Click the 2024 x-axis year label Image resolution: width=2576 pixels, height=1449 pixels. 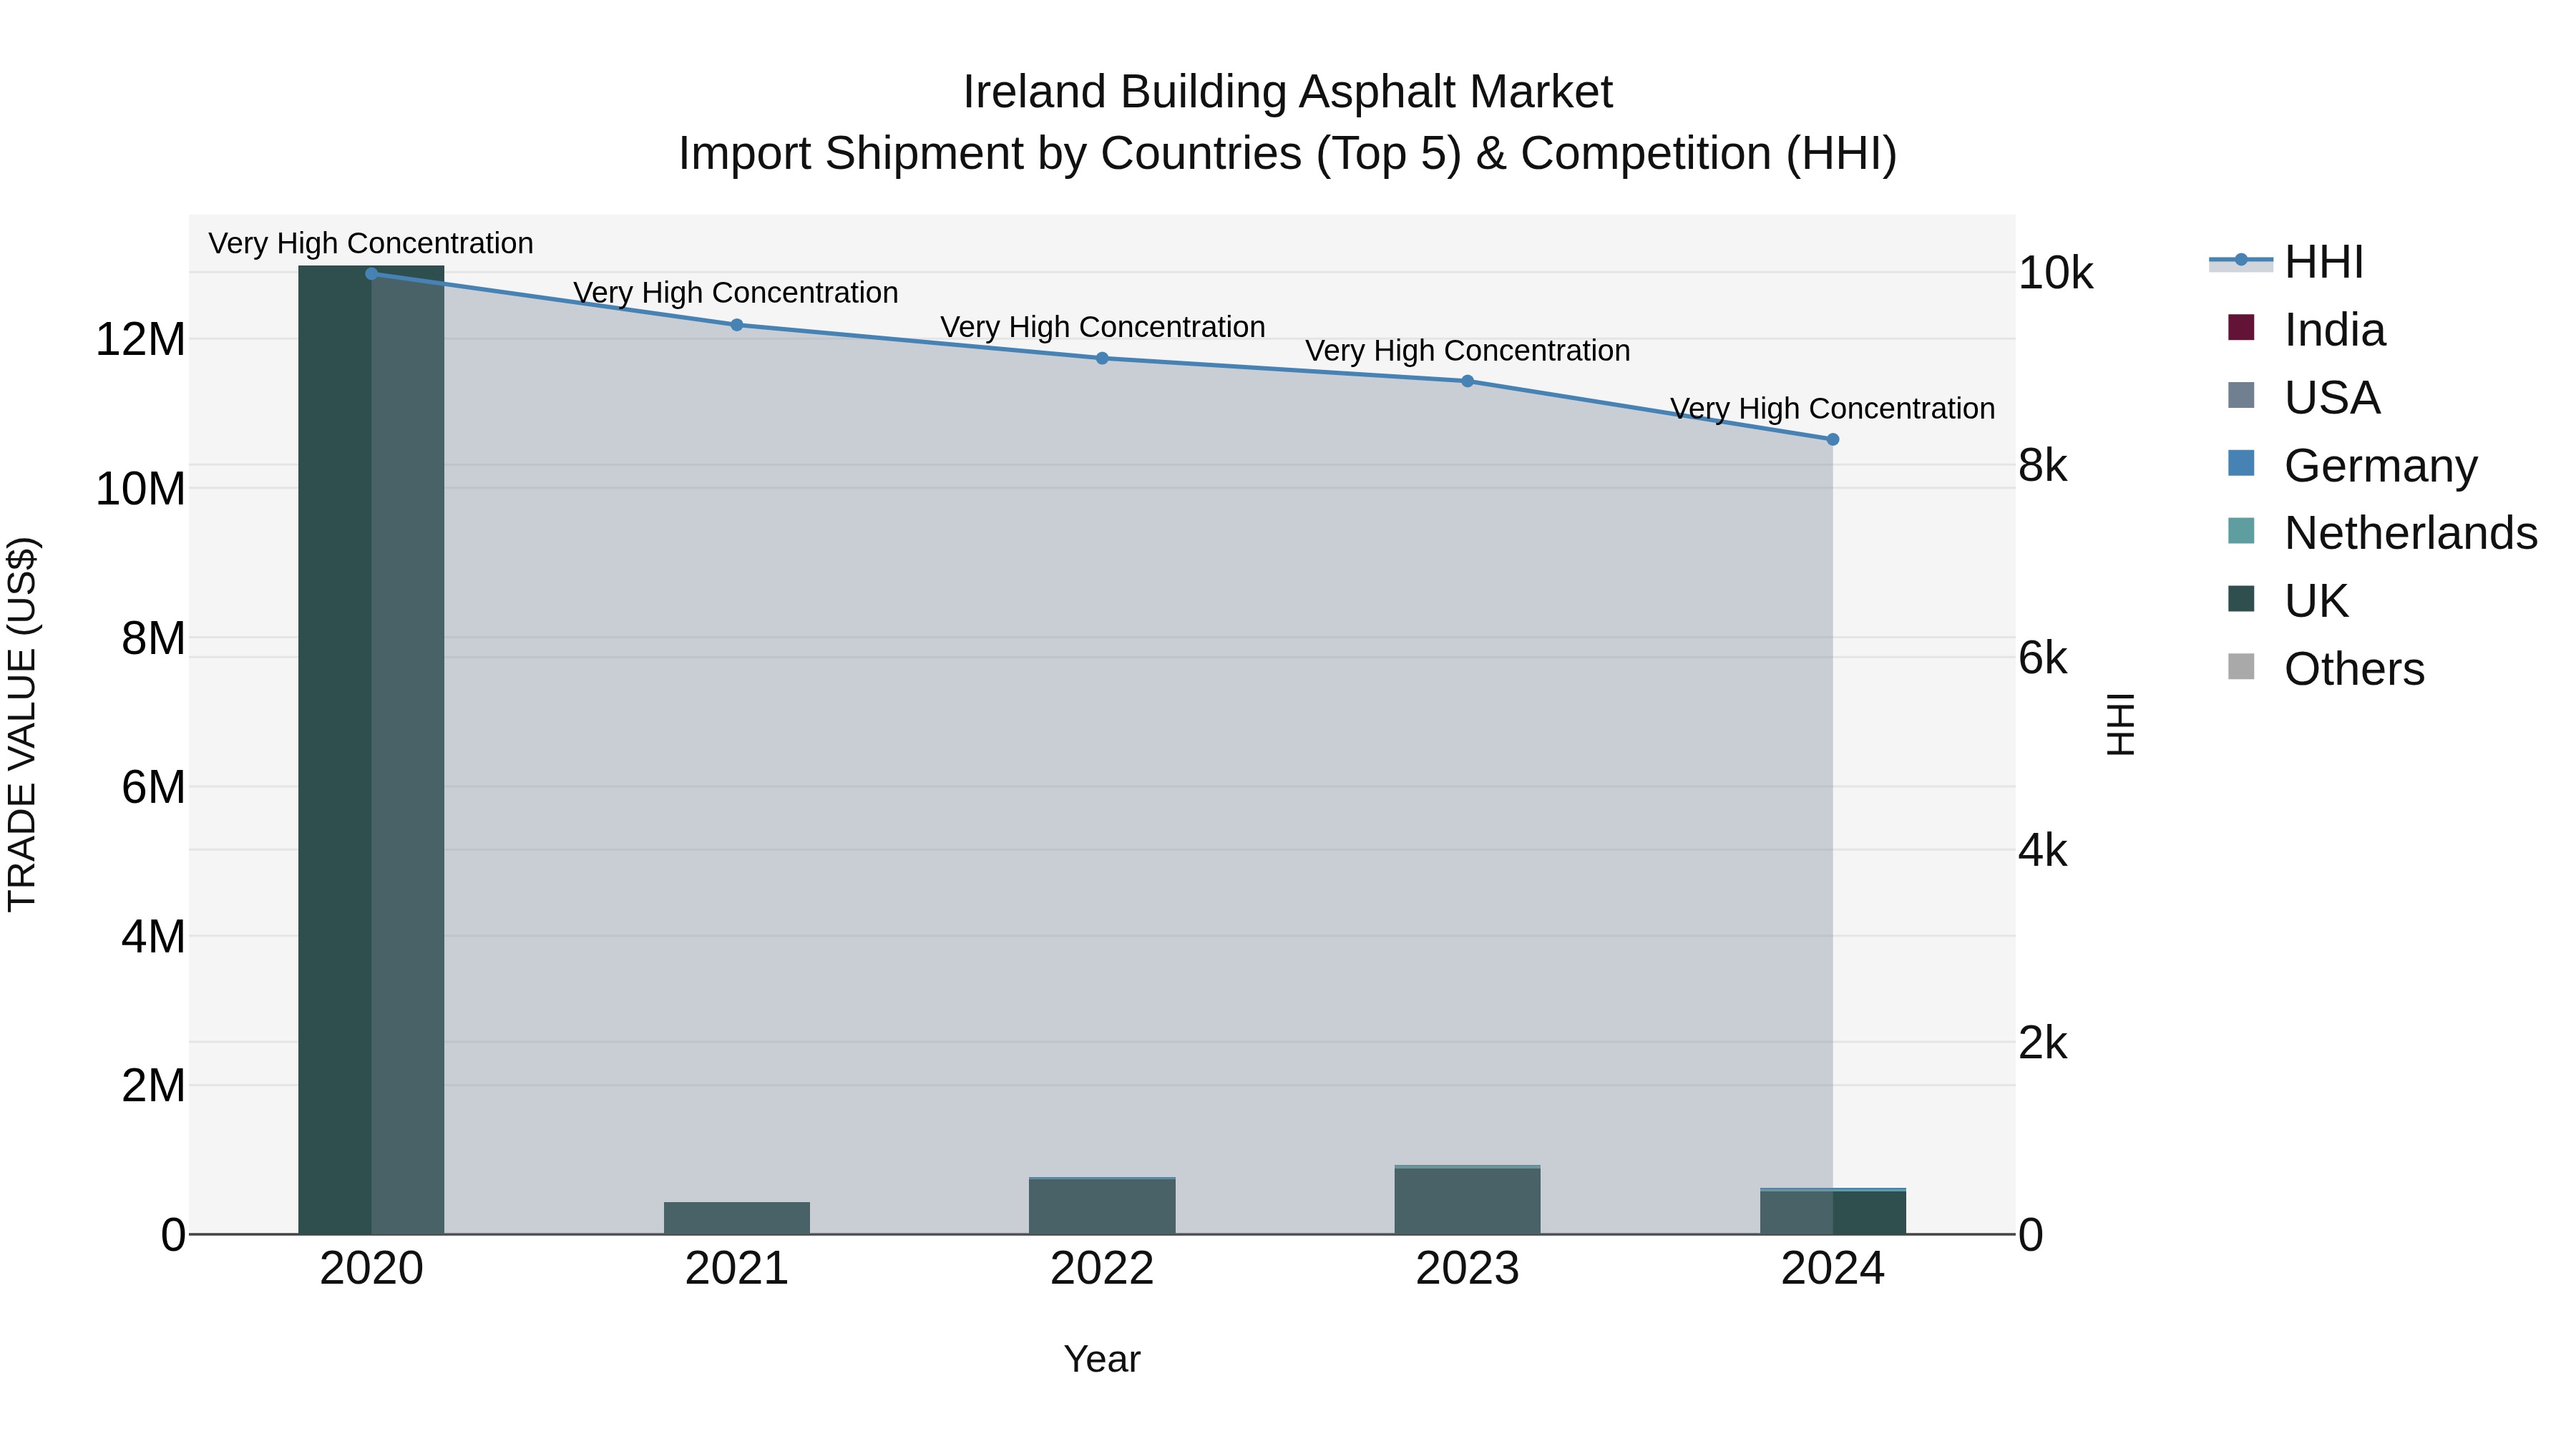click(1833, 1269)
